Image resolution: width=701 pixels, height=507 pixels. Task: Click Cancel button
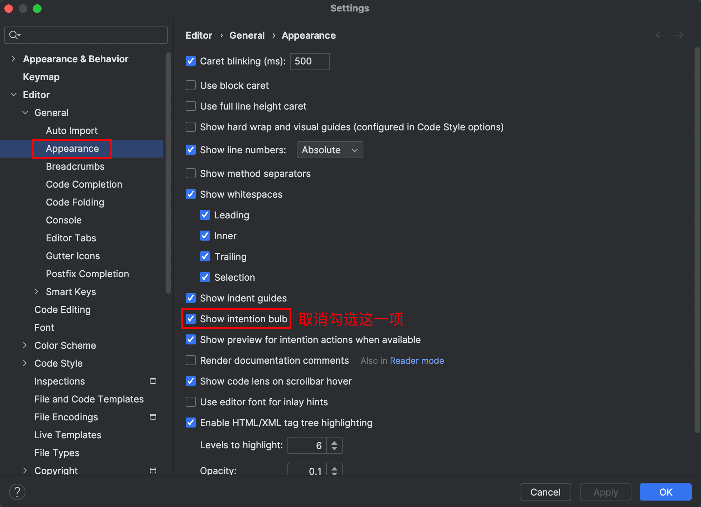coord(545,492)
